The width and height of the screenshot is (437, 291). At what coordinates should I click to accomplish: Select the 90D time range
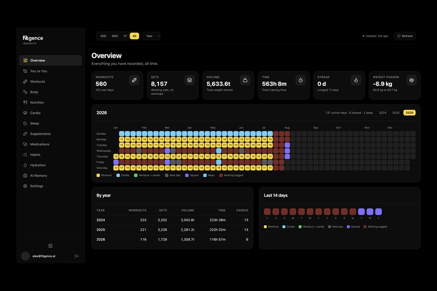[115, 36]
